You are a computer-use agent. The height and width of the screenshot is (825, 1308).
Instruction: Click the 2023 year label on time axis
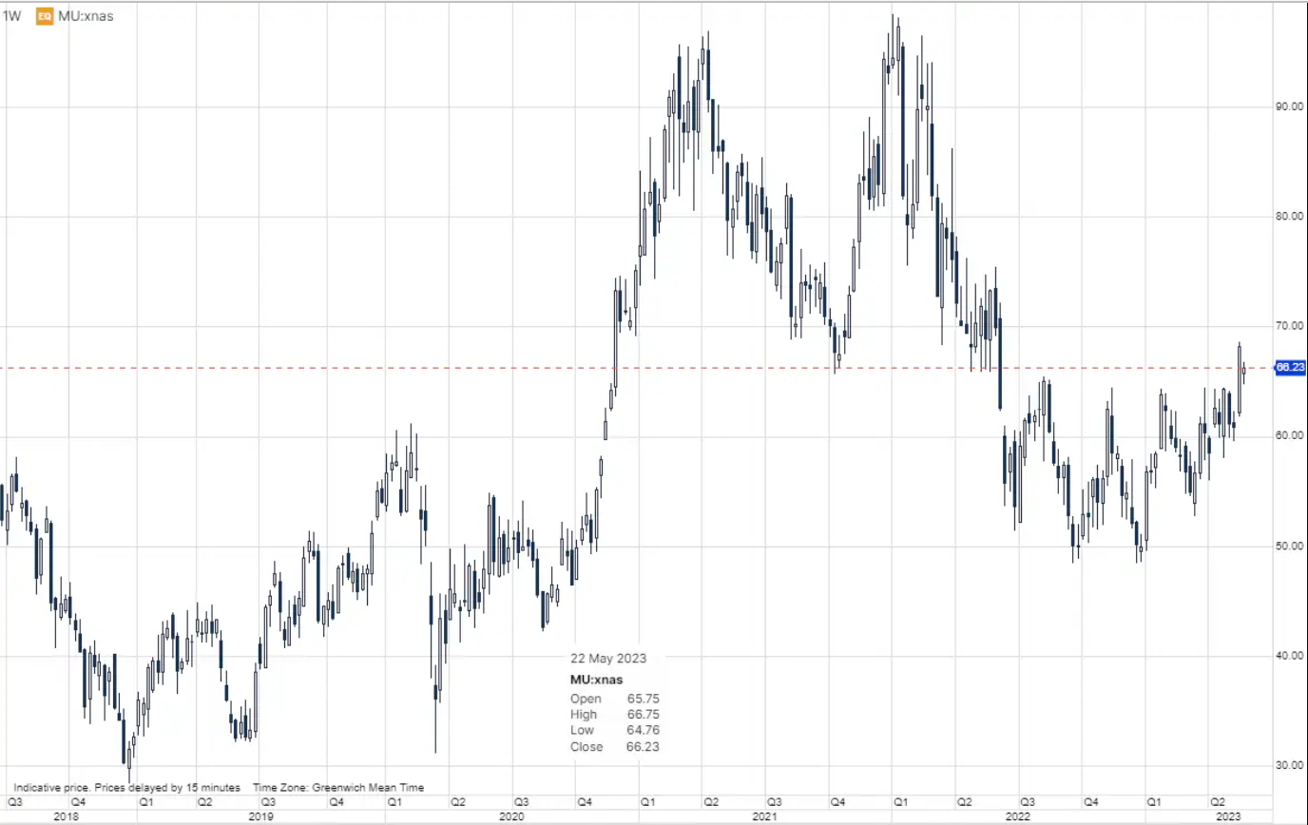coord(1229,816)
